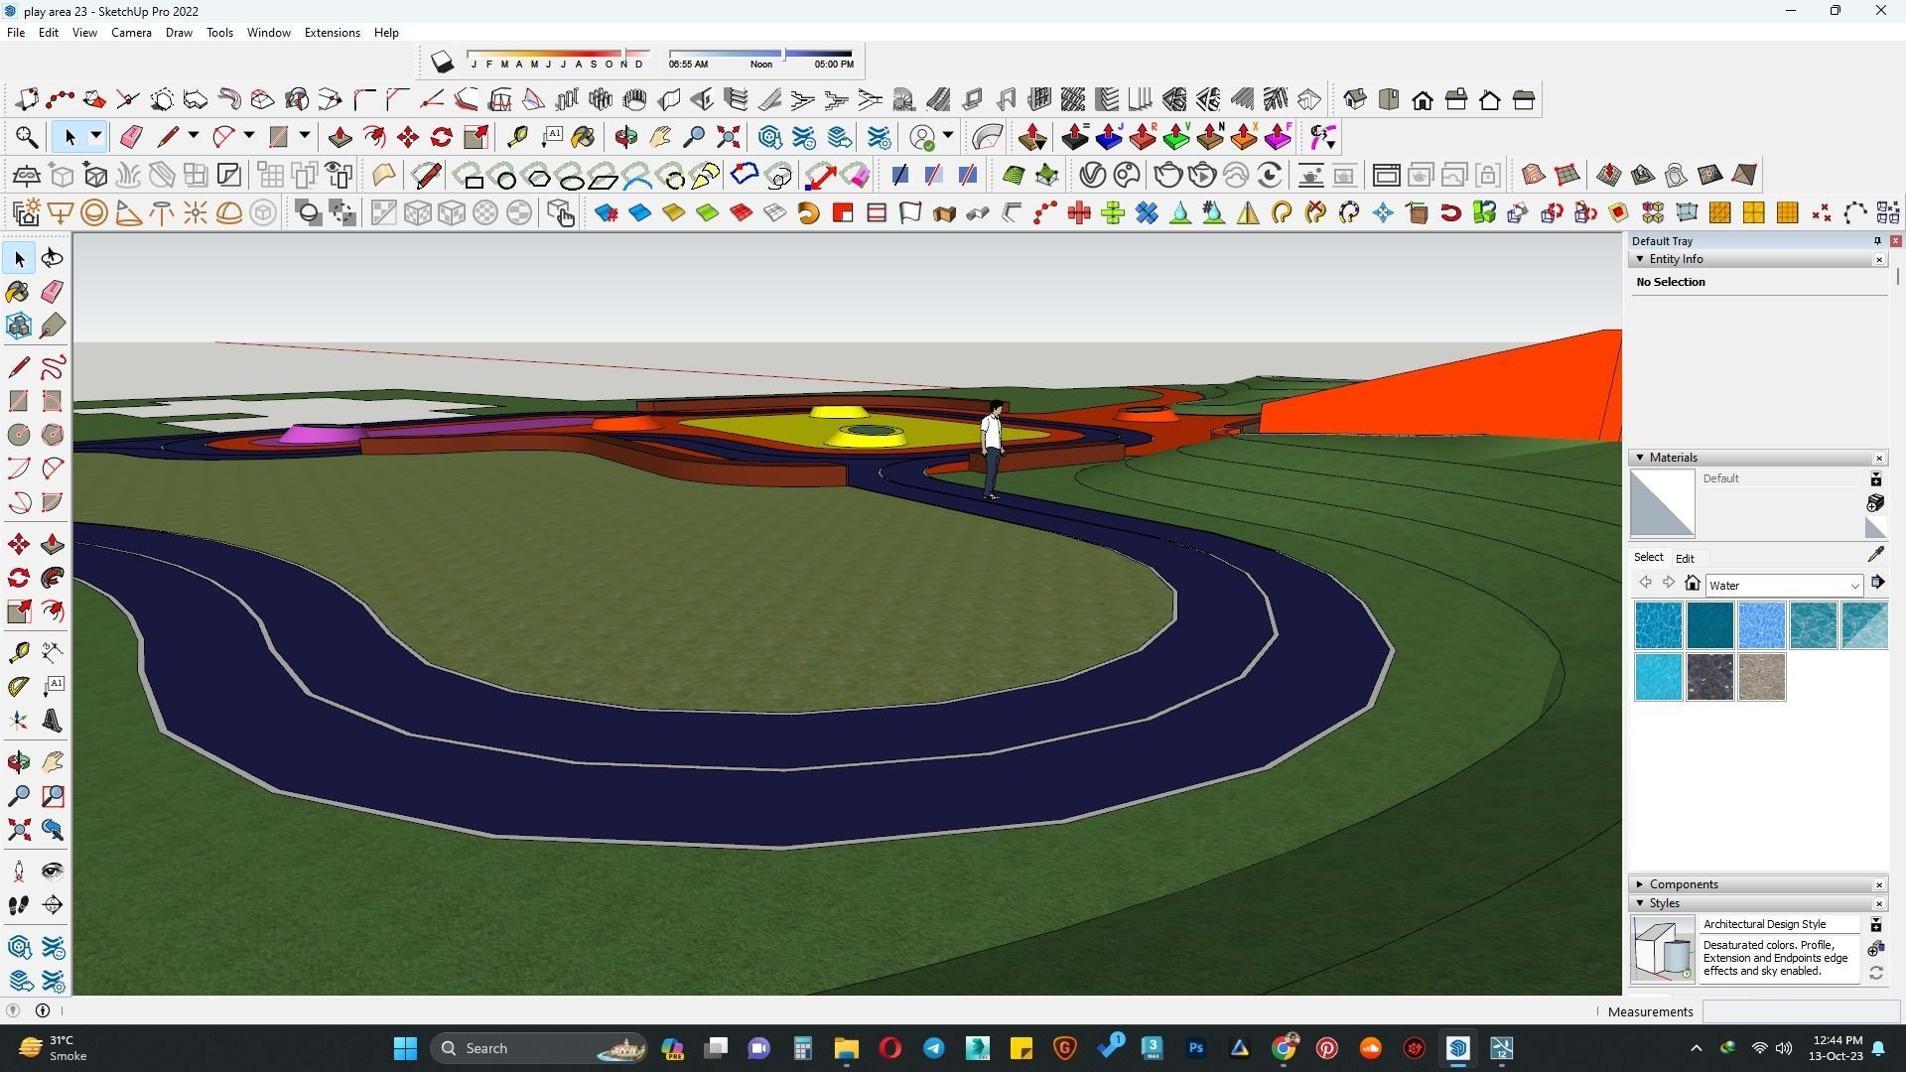Screen dimensions: 1906x1072
Task: Open the Extensions menu
Action: [x=332, y=33]
